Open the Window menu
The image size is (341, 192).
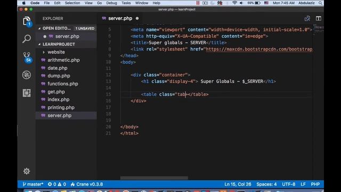point(142,3)
